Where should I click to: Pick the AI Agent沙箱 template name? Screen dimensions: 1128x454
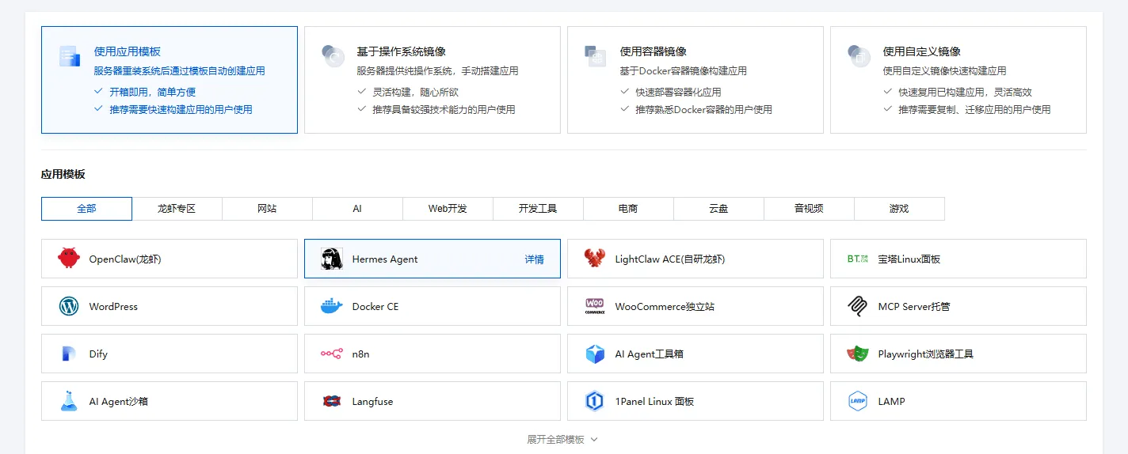(x=119, y=401)
